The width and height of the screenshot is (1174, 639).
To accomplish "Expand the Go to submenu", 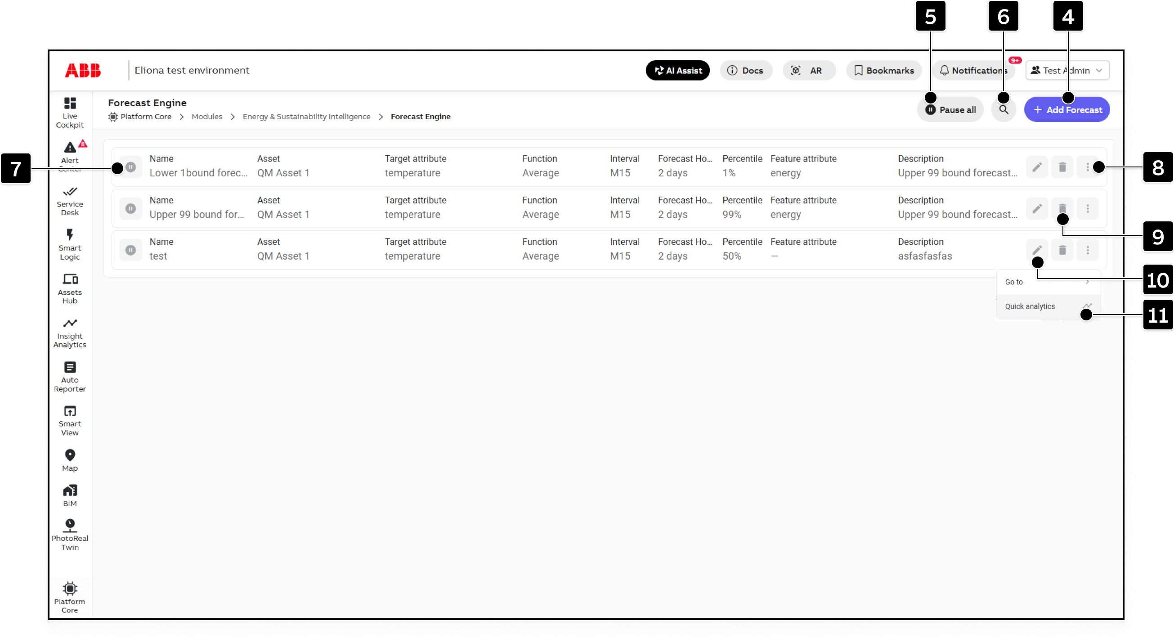I will click(1048, 282).
